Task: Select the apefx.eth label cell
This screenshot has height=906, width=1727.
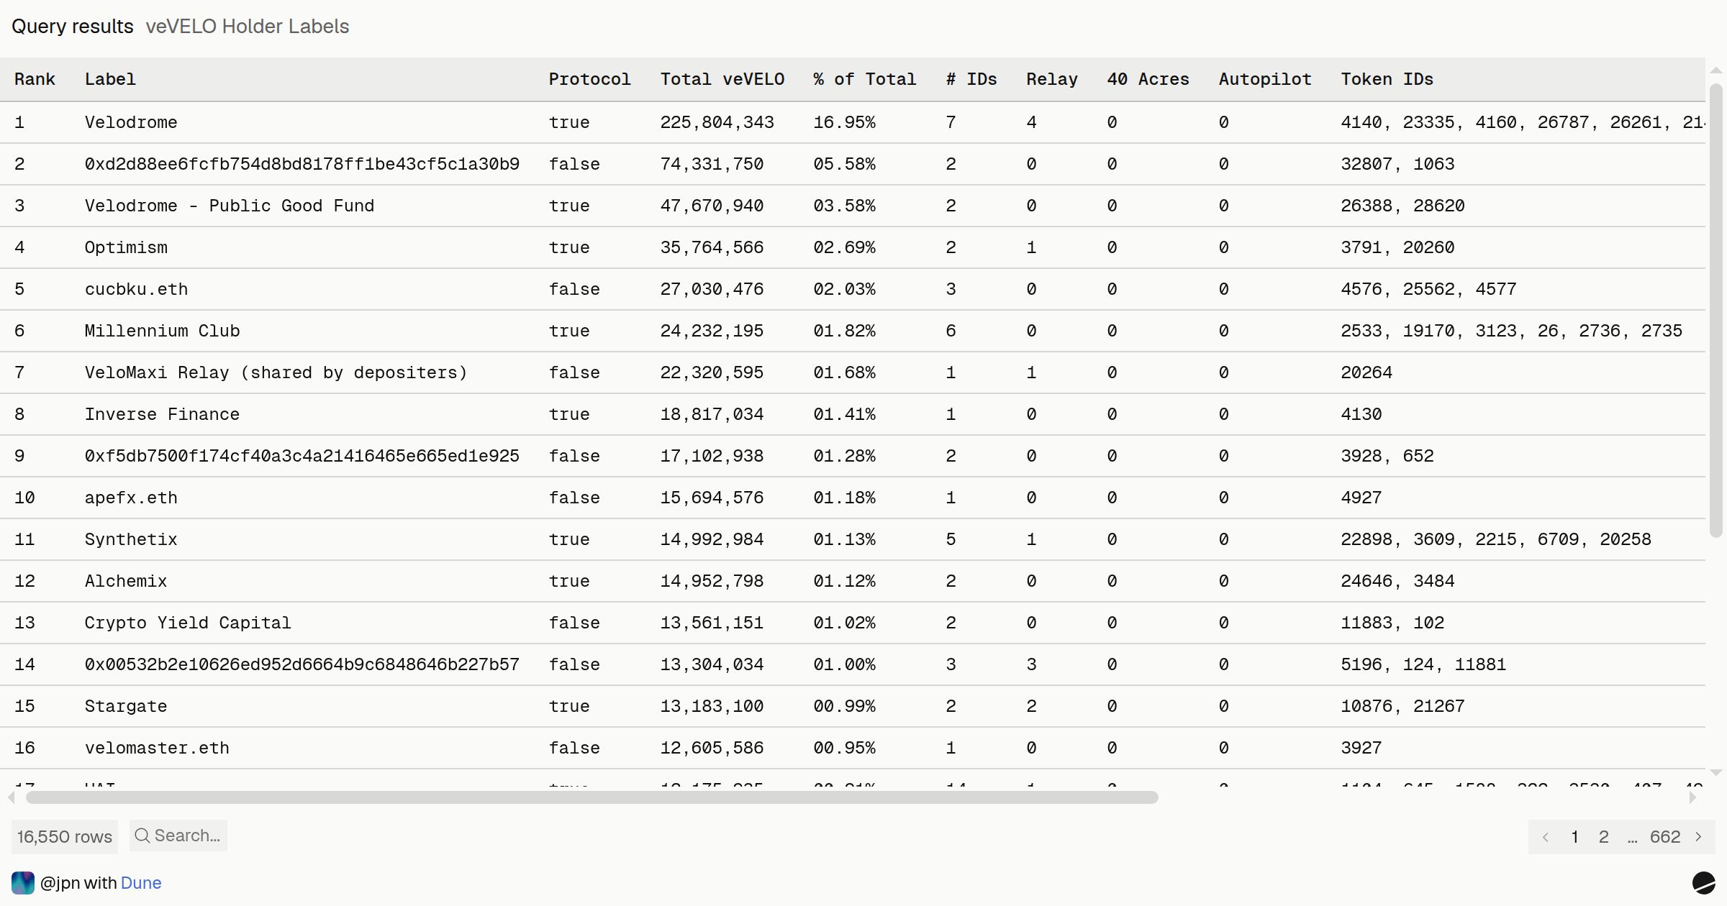Action: (x=131, y=498)
